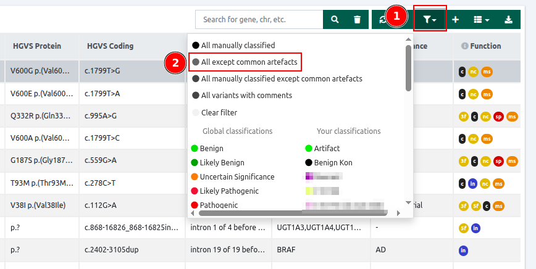This screenshot has height=269, width=536.
Task: Click the Function column info icon
Action: pyautogui.click(x=464, y=46)
